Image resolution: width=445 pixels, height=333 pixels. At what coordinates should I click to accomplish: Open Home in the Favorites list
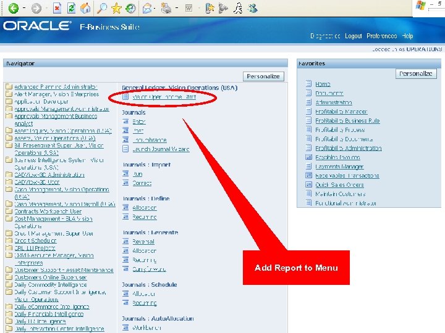tap(323, 84)
